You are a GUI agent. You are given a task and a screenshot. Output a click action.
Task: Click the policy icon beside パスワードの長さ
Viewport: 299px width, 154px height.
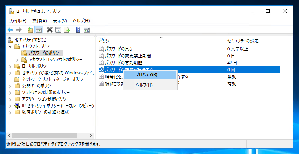pyautogui.click(x=101, y=49)
